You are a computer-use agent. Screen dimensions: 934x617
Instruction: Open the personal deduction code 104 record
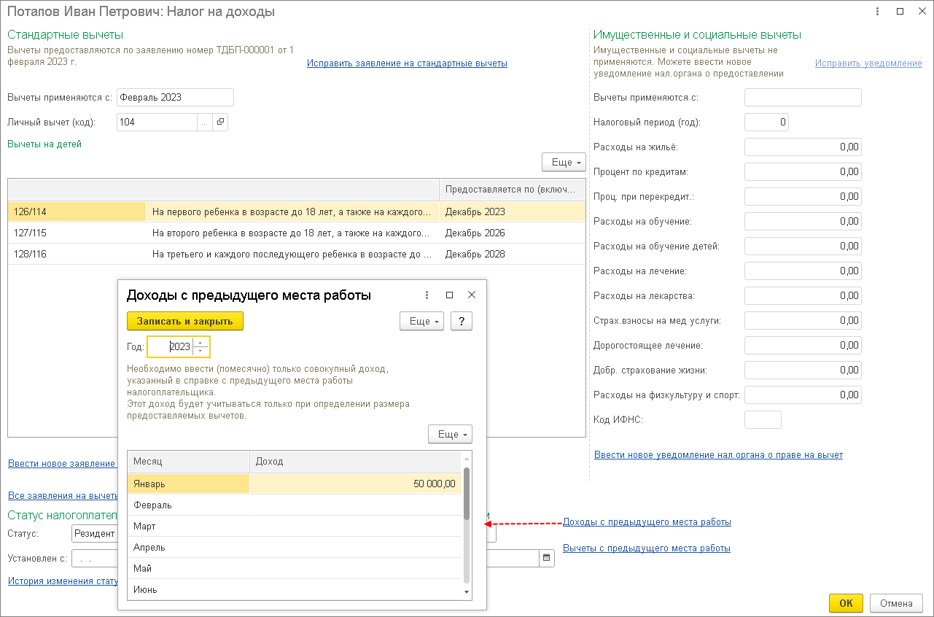(x=221, y=122)
